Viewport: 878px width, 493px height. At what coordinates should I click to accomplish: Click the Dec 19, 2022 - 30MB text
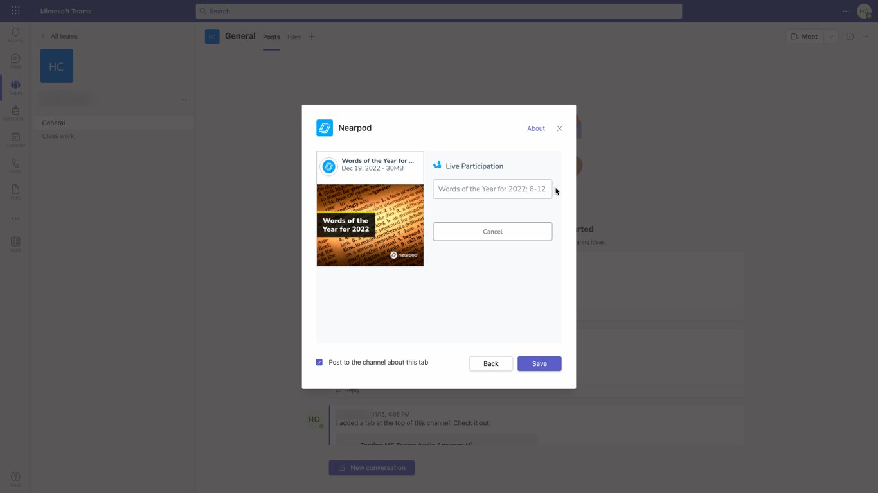click(x=373, y=168)
